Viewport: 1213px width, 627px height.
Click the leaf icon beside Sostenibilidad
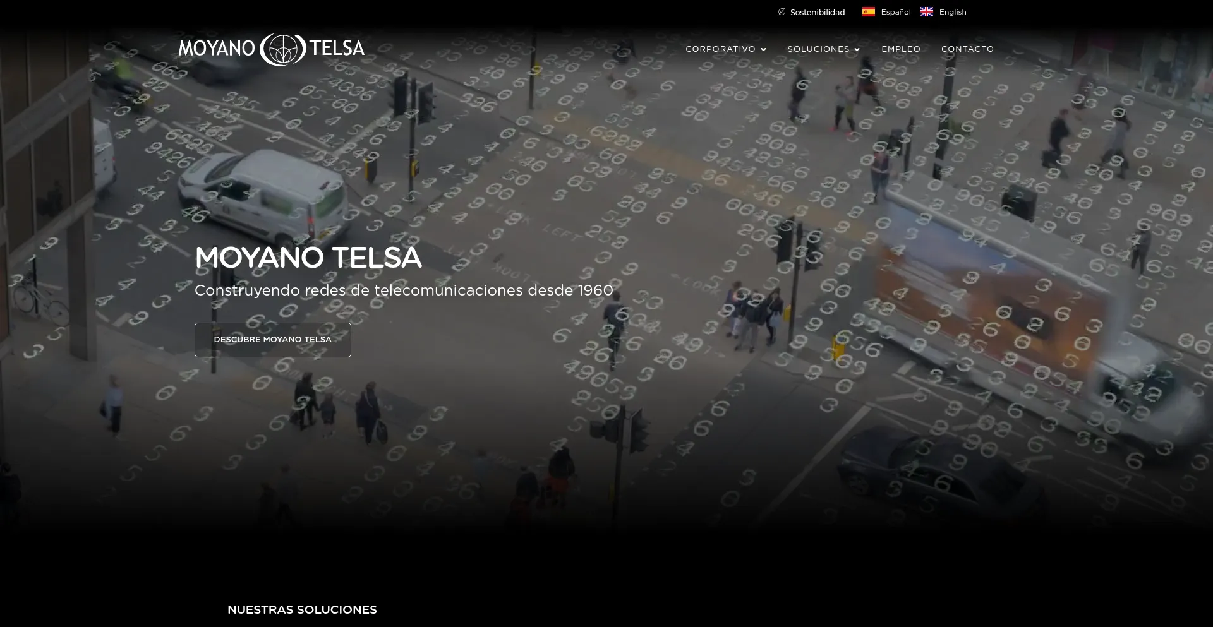782,12
